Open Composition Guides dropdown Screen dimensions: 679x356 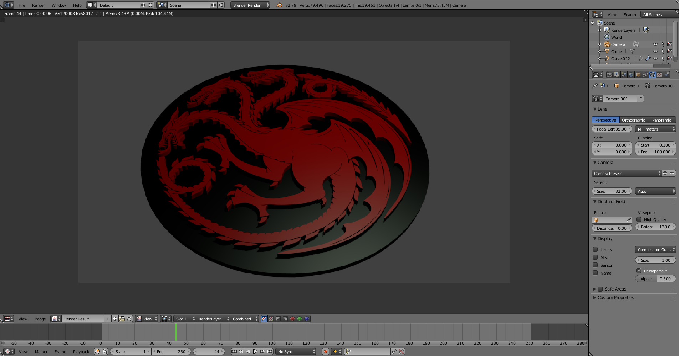point(655,249)
